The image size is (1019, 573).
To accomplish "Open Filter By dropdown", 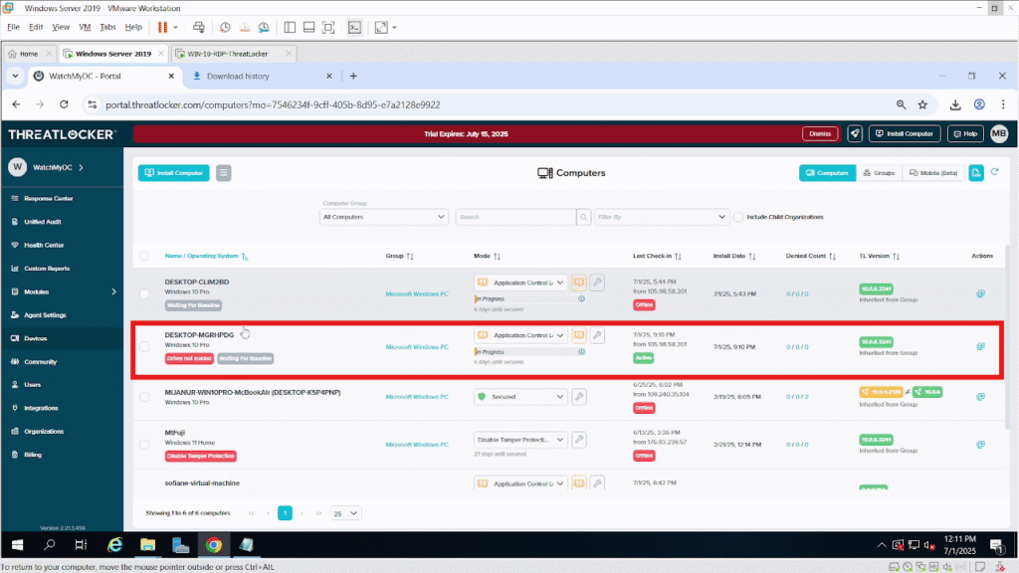I will 661,217.
